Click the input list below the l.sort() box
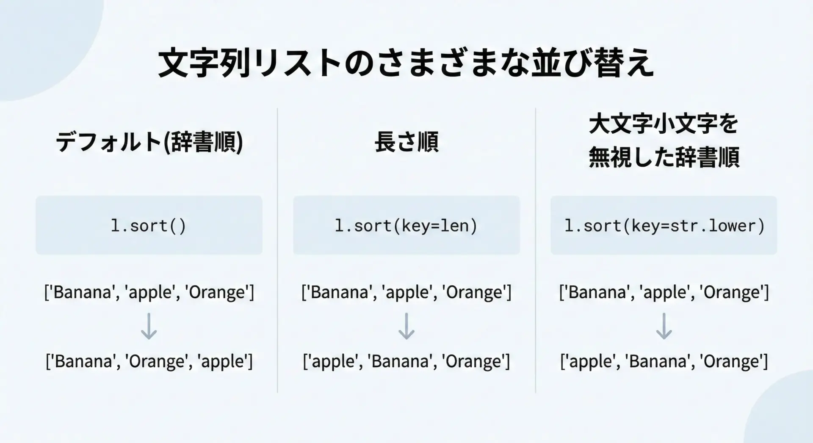 149,292
